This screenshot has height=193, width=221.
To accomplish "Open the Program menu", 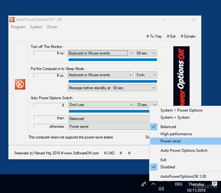I will click(18, 27).
